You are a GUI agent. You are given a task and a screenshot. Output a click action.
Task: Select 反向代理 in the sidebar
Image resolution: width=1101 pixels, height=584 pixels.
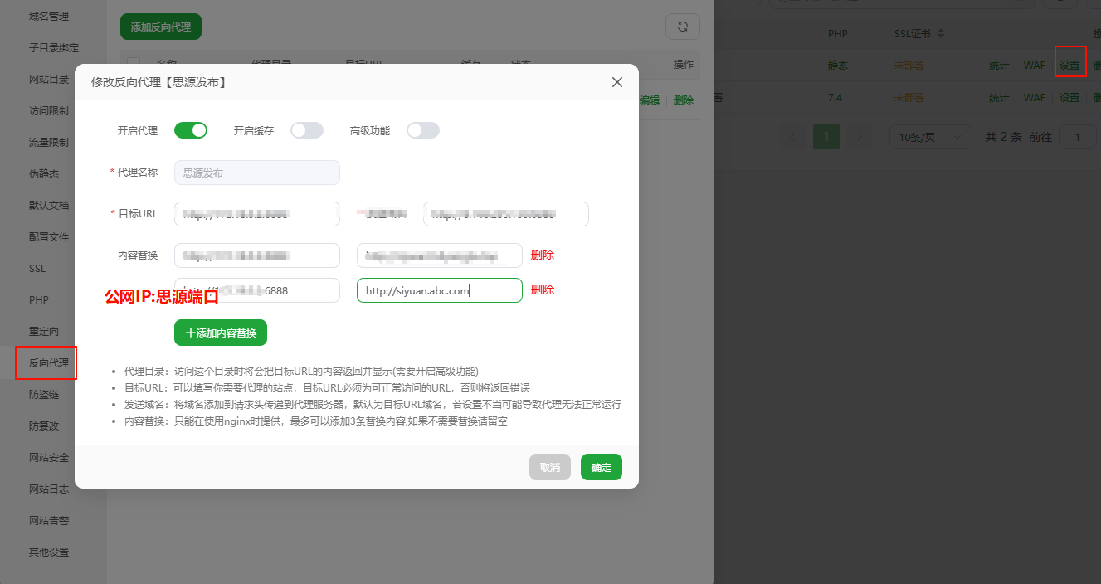tap(49, 363)
